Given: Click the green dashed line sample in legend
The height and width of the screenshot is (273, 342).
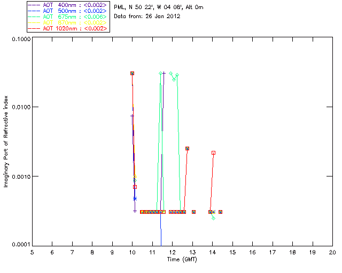Looking at the screenshot, I should (34, 17).
